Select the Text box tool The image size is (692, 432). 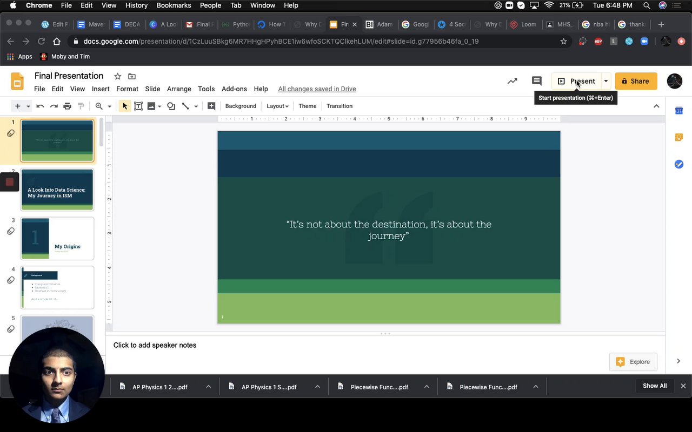[x=138, y=106]
